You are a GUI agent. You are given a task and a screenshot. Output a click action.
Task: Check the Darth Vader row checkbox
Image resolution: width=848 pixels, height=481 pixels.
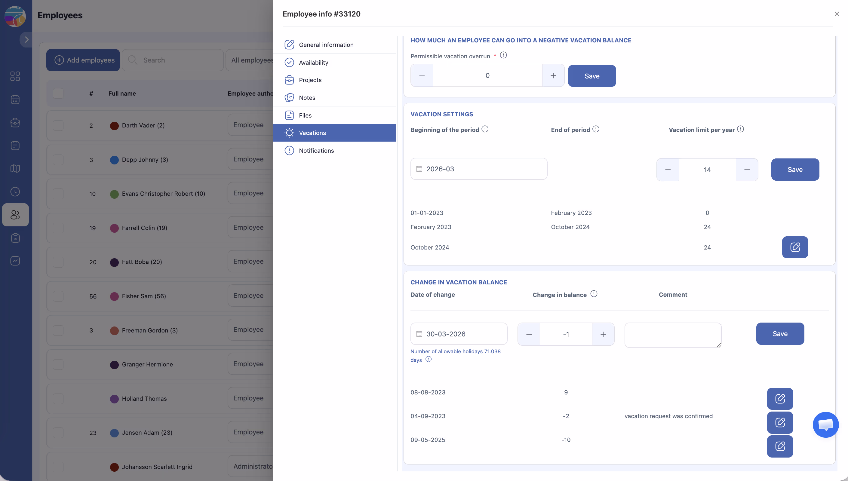click(x=58, y=126)
